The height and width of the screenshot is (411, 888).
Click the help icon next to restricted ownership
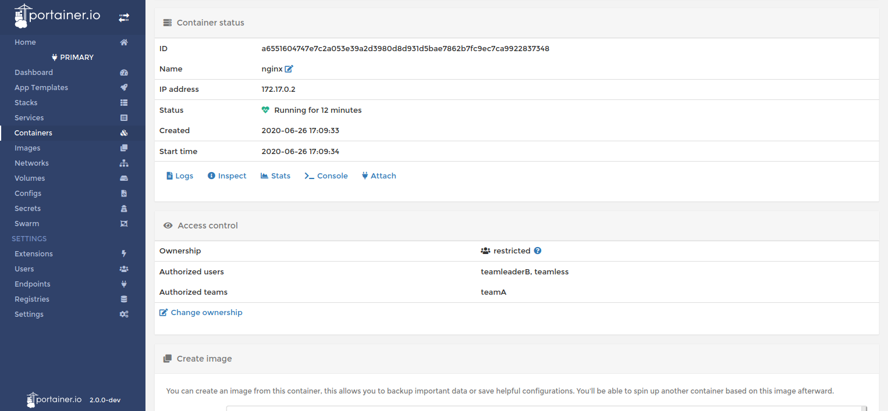coord(537,251)
